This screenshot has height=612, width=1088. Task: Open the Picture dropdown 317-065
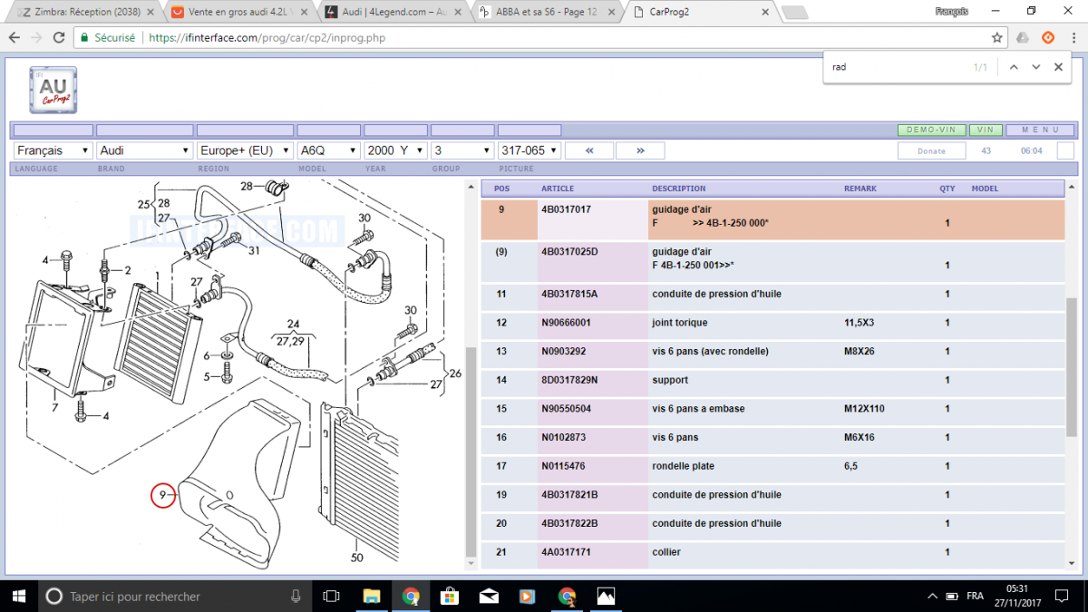(529, 151)
